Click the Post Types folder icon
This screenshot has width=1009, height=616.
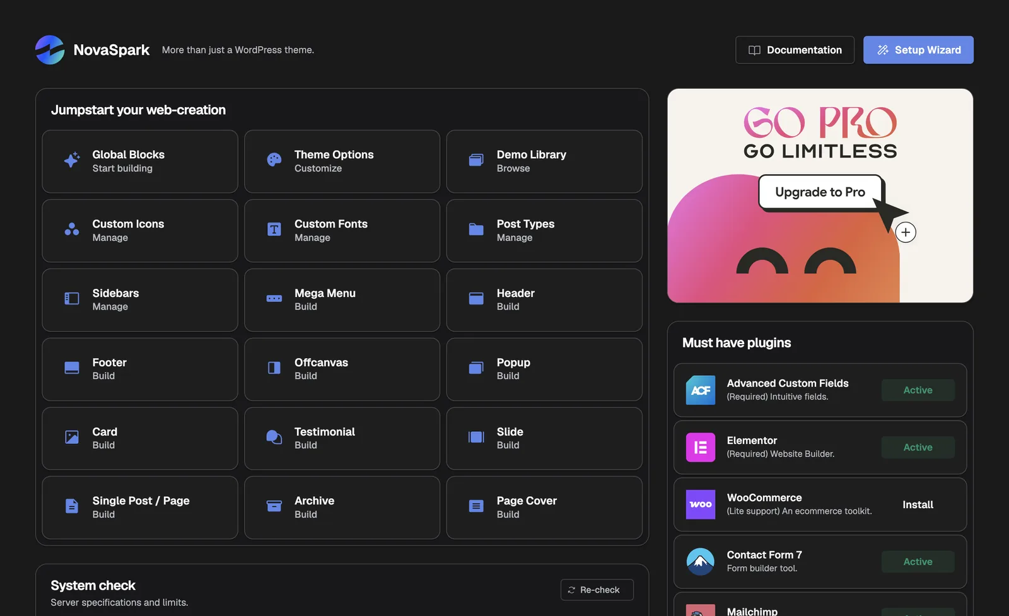(x=476, y=230)
